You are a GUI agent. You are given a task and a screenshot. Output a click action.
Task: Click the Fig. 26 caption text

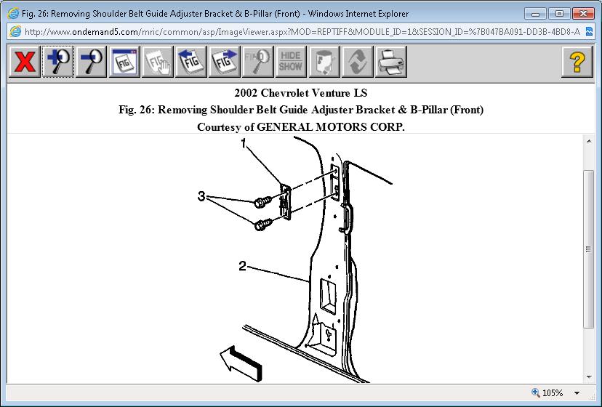pyautogui.click(x=301, y=110)
